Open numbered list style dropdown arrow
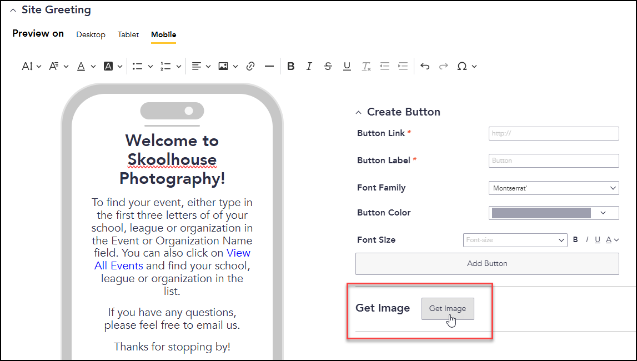637x361 pixels. point(179,67)
